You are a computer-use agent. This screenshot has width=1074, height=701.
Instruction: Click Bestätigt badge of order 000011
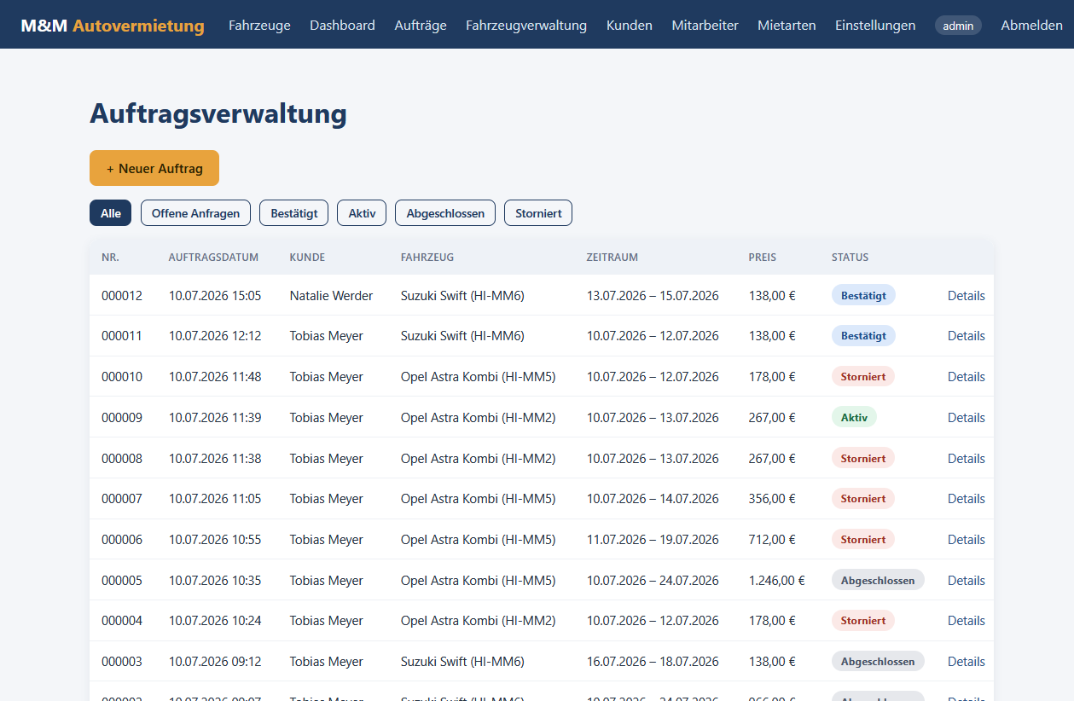863,336
